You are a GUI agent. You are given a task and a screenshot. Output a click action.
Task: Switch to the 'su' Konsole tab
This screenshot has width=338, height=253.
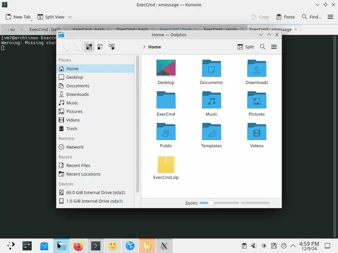(10, 29)
